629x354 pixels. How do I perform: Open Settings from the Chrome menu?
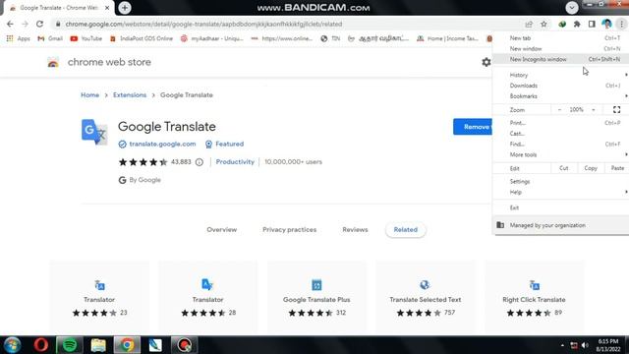click(x=561, y=181)
